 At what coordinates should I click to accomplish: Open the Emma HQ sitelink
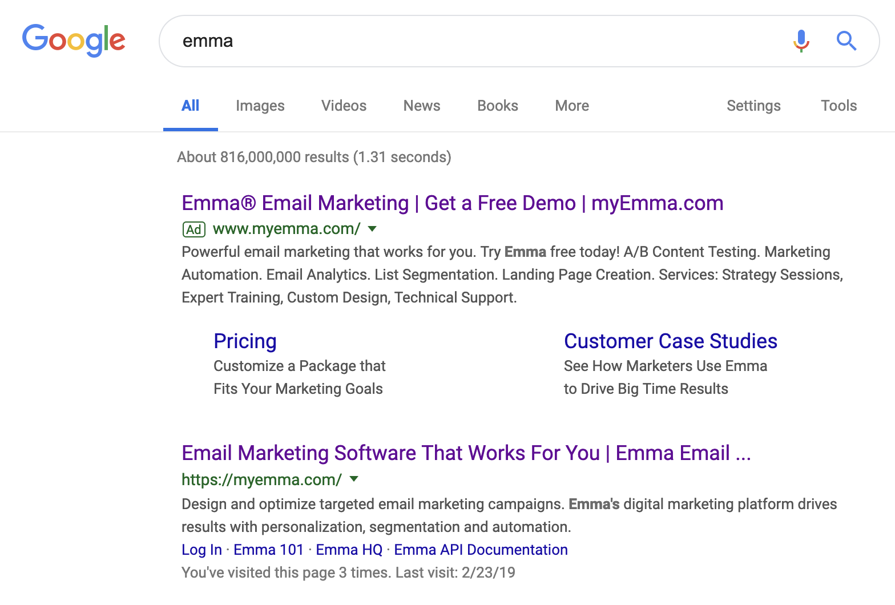[349, 550]
